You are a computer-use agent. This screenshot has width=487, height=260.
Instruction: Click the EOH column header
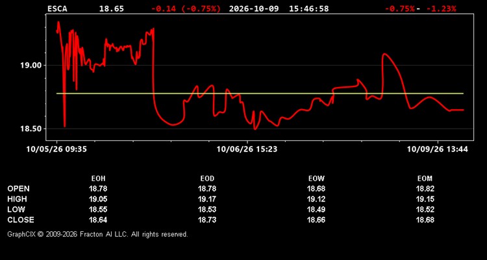click(98, 179)
